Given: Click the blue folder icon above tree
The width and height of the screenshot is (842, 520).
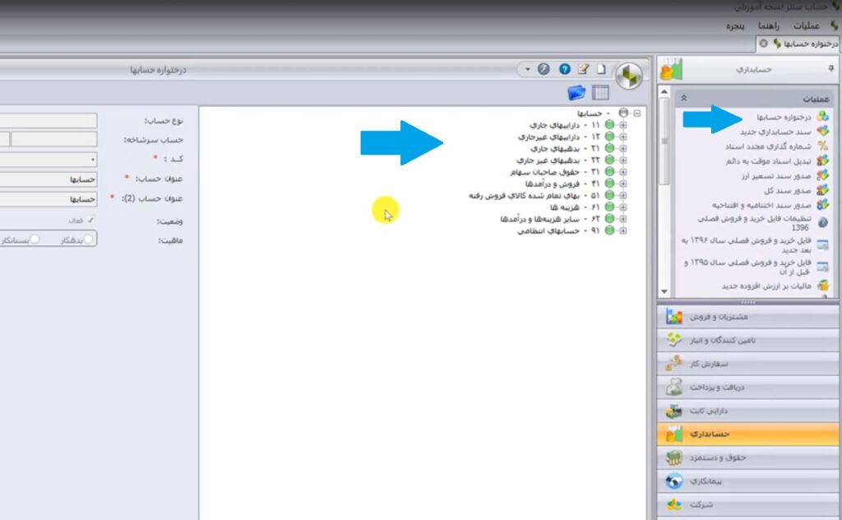Looking at the screenshot, I should pyautogui.click(x=576, y=92).
